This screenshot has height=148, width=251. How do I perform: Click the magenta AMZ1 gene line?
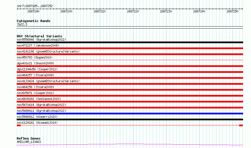point(130,145)
